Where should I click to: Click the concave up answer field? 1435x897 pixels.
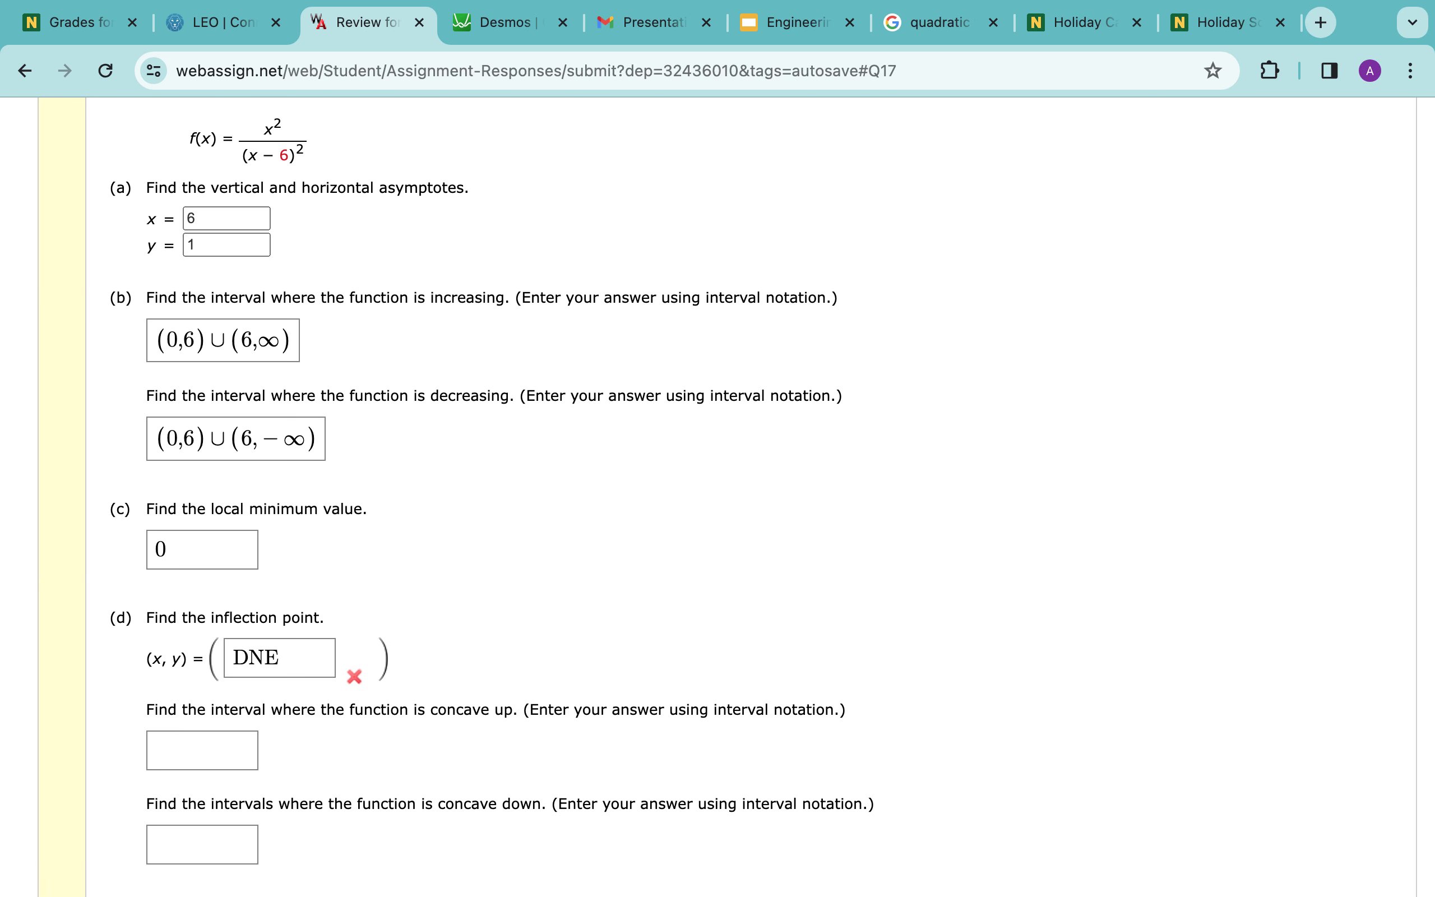[x=202, y=750]
